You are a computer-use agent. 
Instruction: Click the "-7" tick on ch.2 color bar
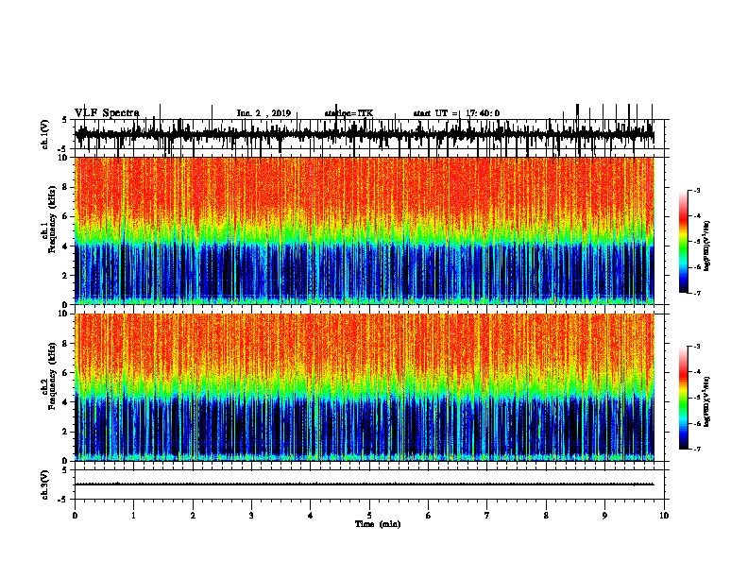pos(696,450)
